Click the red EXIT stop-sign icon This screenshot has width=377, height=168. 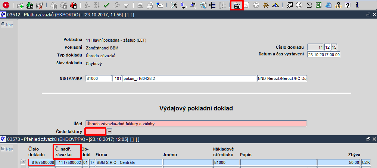tap(6, 5)
